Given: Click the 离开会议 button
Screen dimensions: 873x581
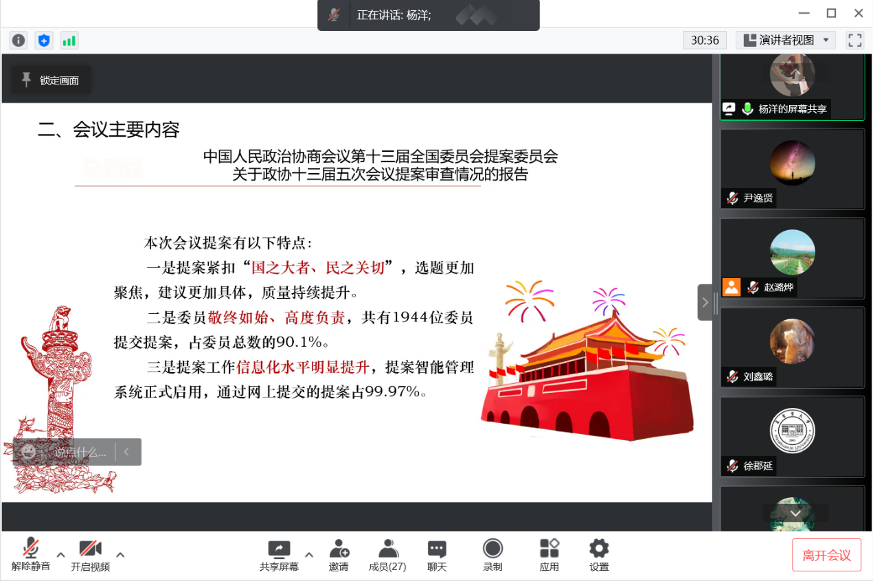Looking at the screenshot, I should click(x=826, y=555).
